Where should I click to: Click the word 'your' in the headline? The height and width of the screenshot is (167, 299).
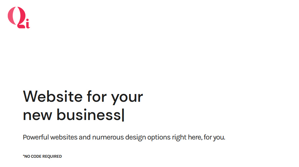click(x=127, y=98)
